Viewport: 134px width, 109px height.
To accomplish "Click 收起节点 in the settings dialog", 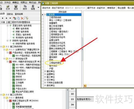I will [101, 8].
